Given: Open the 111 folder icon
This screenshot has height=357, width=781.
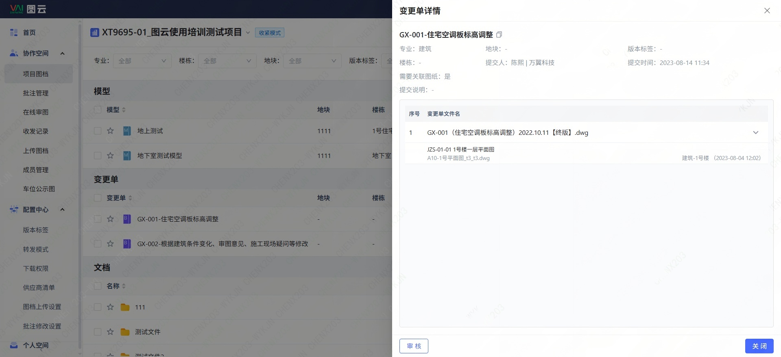Looking at the screenshot, I should [x=125, y=307].
